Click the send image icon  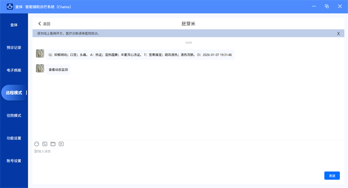tap(45, 144)
